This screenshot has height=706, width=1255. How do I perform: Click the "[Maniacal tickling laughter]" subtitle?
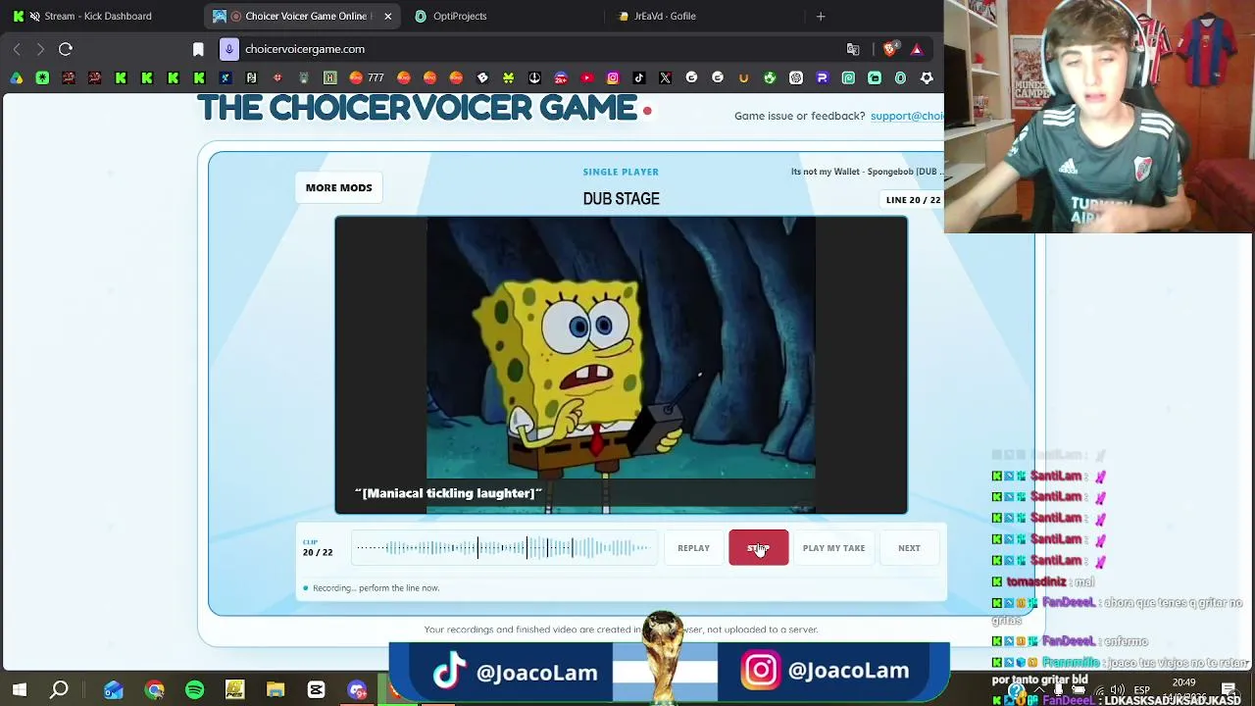tap(449, 493)
